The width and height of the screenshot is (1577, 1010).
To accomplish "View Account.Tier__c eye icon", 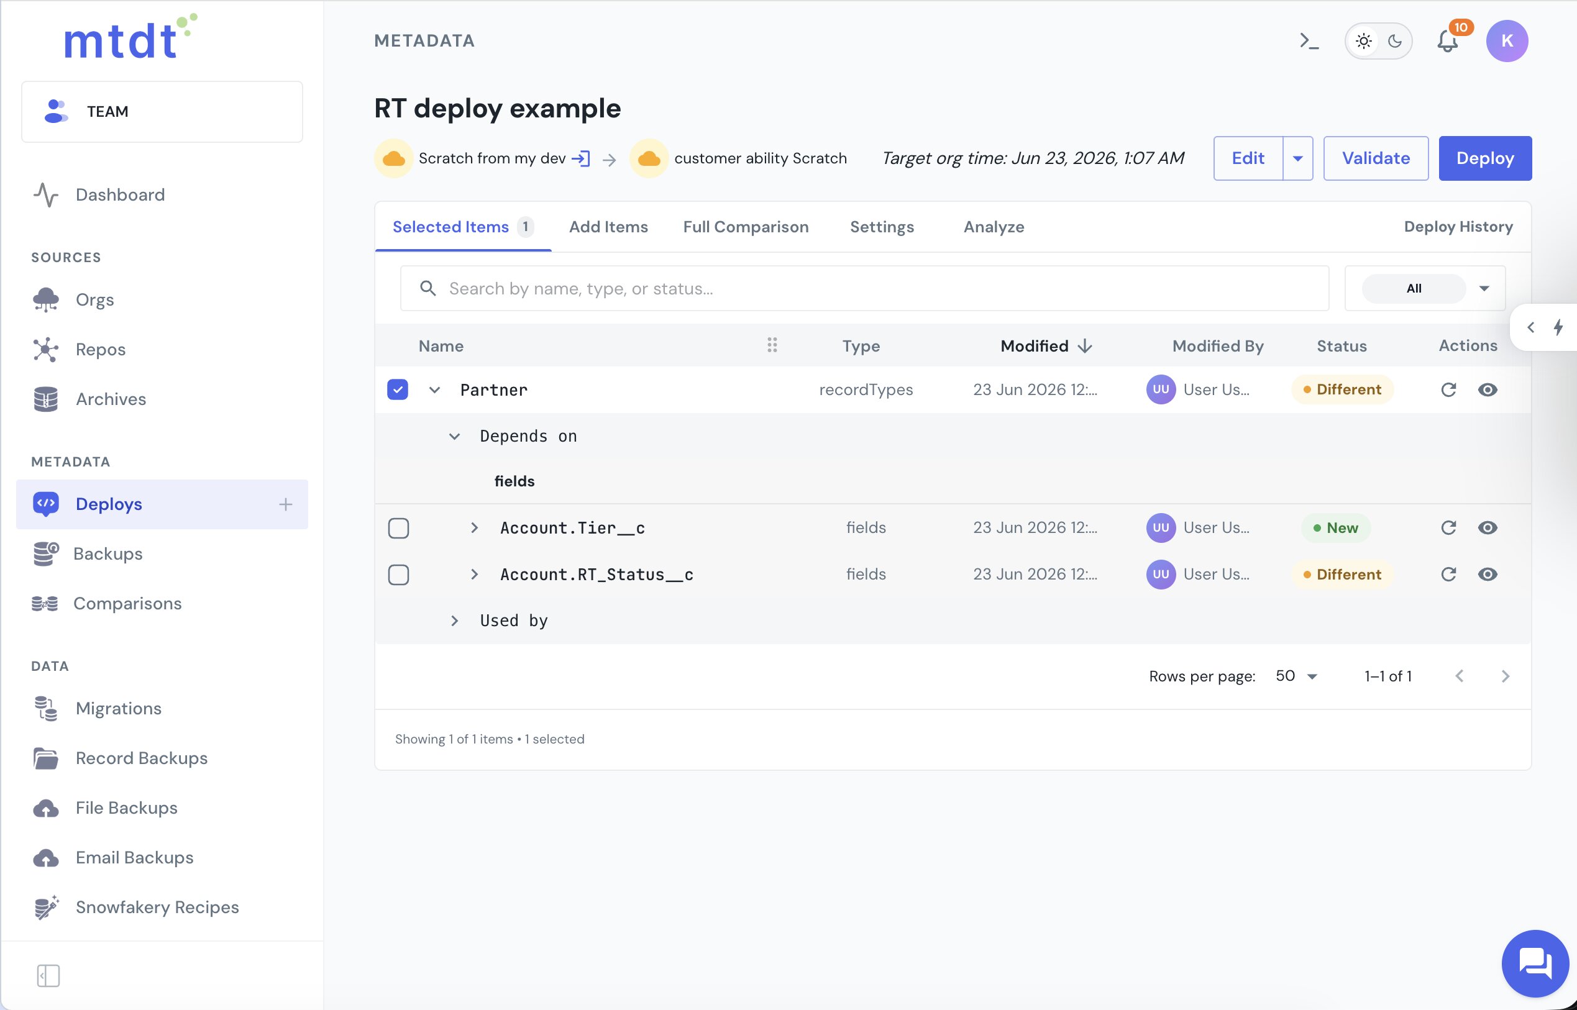I will pos(1487,528).
